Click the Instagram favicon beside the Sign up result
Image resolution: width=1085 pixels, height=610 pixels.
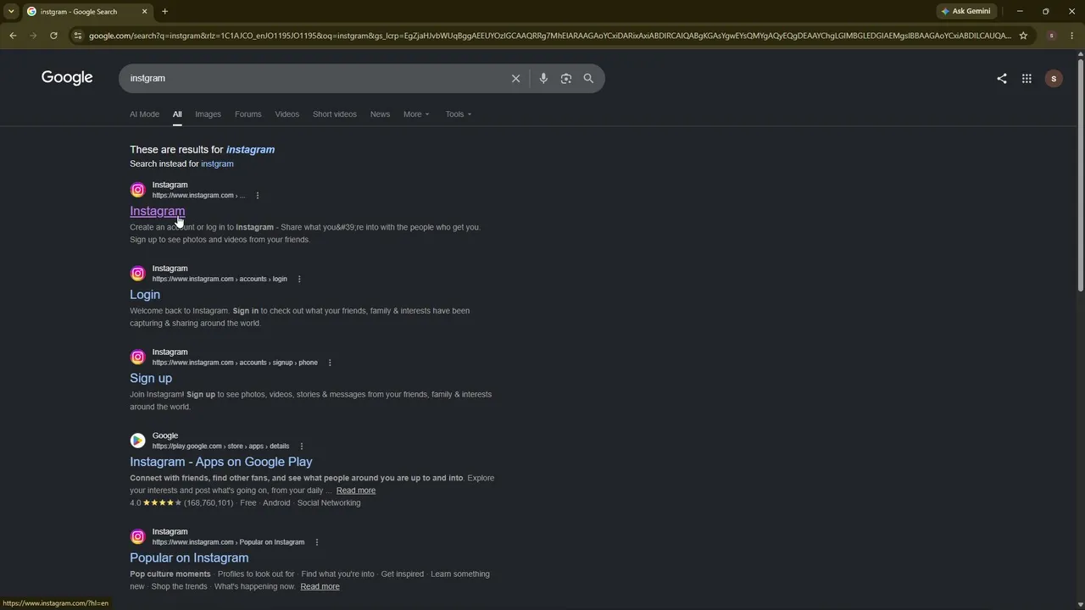[x=137, y=357]
